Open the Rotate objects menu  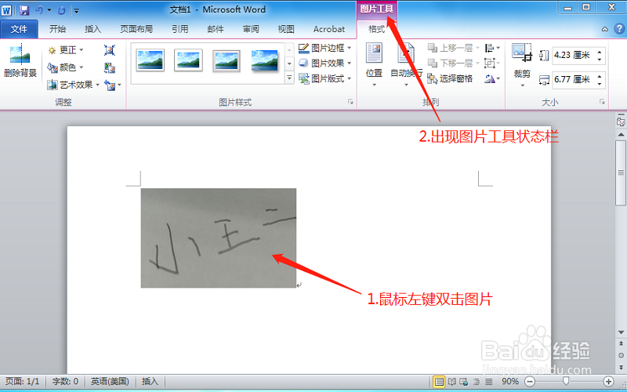tap(492, 78)
